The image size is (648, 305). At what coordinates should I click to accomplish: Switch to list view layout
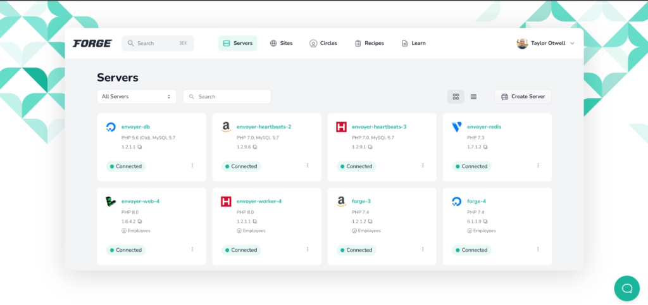tap(473, 97)
